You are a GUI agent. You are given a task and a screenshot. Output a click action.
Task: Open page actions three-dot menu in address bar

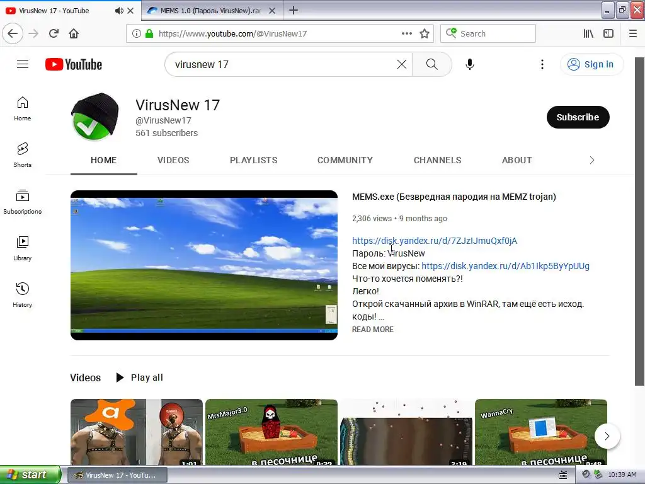point(406,33)
